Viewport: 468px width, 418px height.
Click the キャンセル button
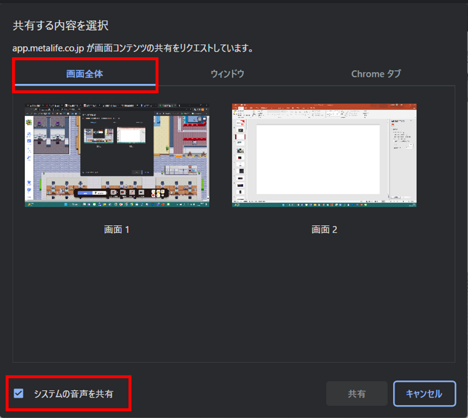click(x=424, y=394)
